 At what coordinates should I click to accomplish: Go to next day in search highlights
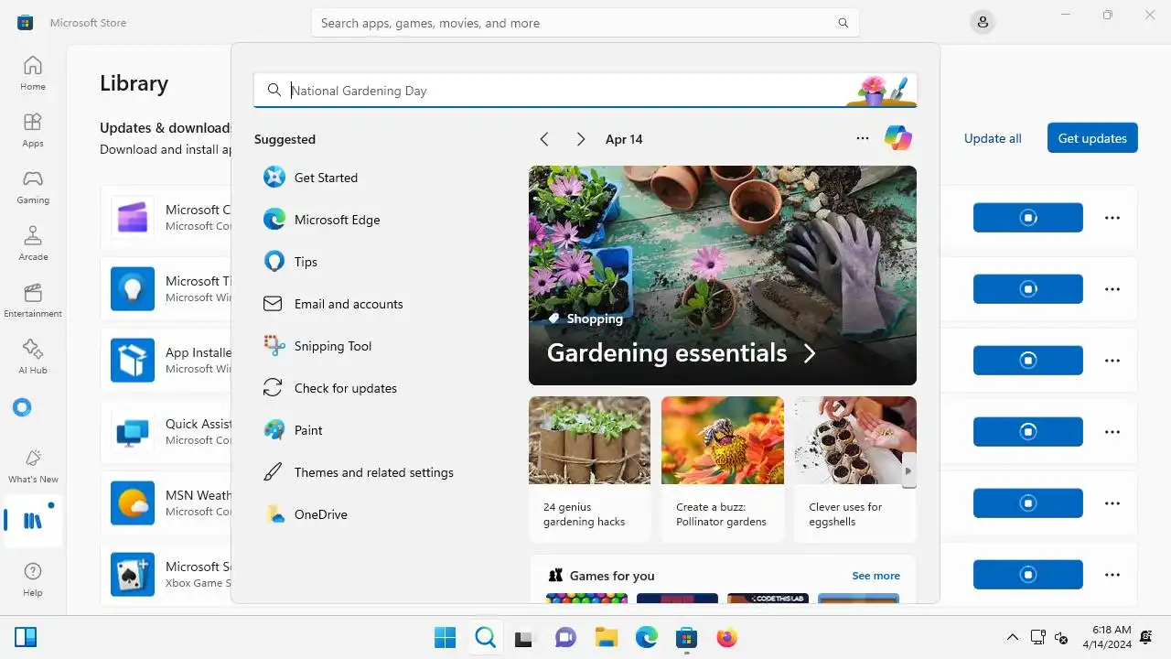coord(580,139)
